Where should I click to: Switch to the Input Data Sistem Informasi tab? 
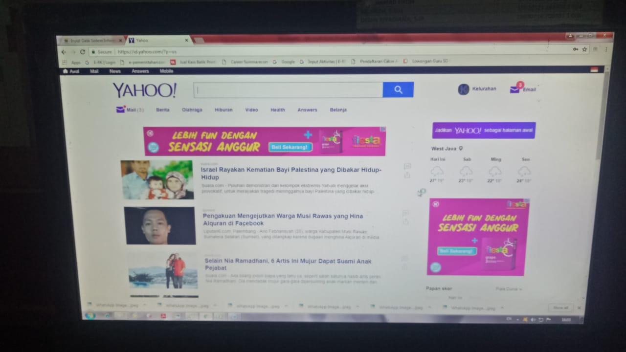pyautogui.click(x=92, y=41)
